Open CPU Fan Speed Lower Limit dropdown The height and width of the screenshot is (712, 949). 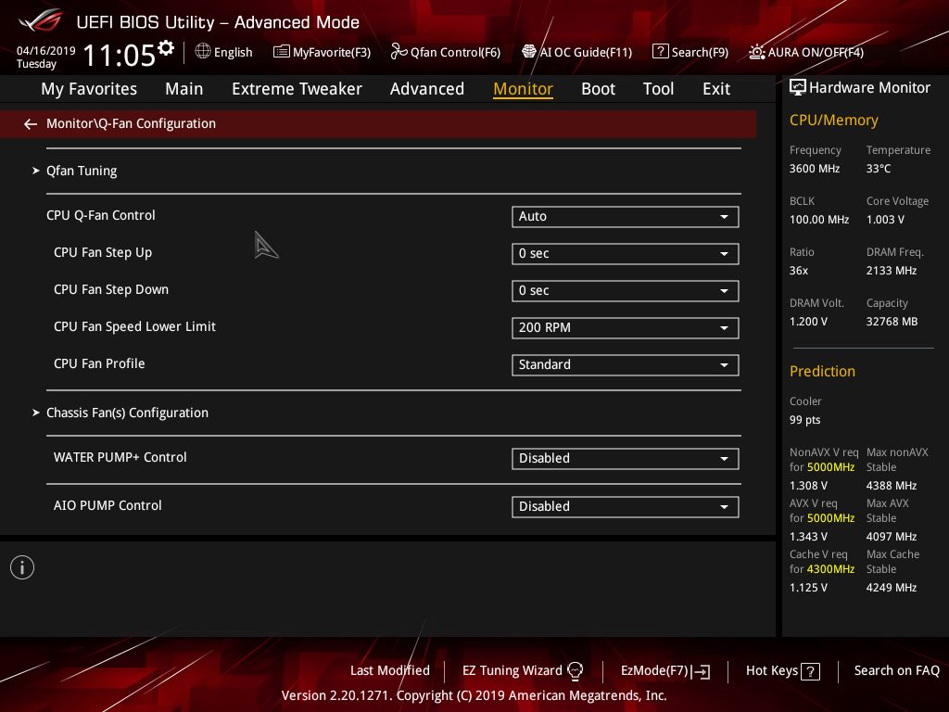[626, 327]
